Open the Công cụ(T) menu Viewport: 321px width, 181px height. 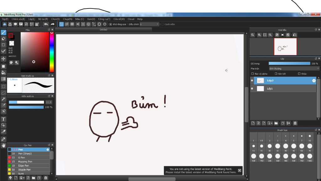coord(104,19)
